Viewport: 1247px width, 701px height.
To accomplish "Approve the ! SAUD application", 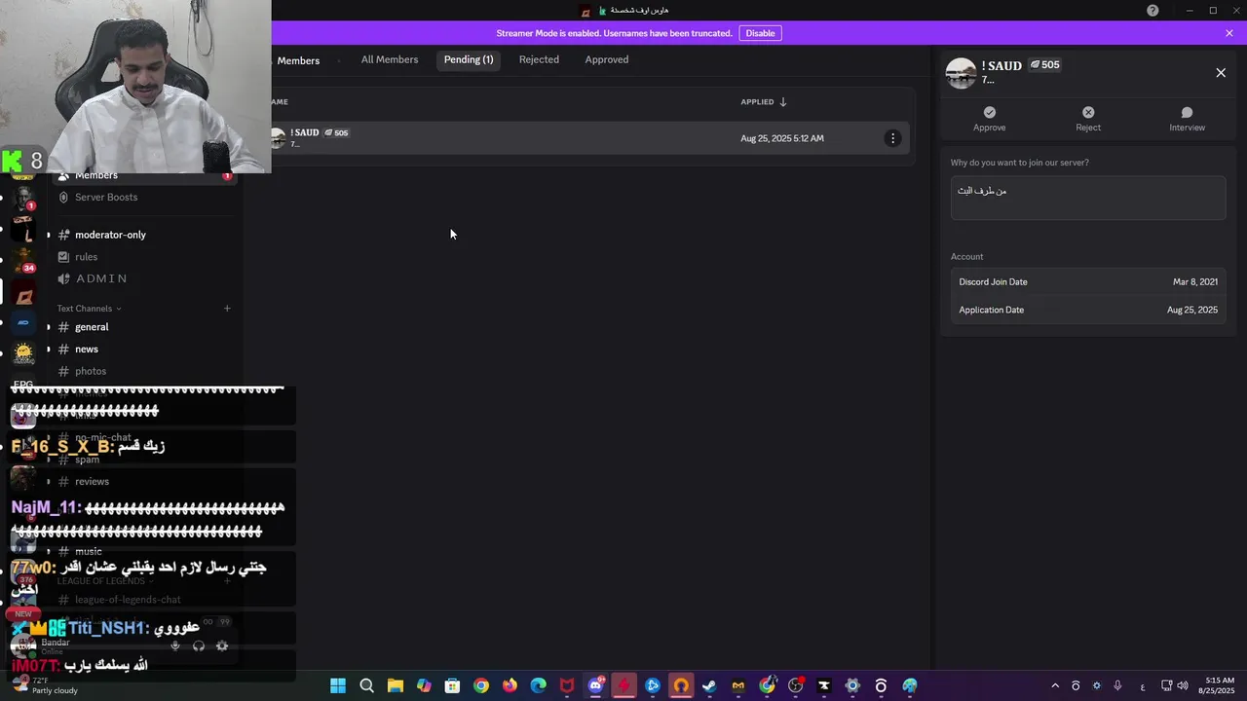I will pos(989,119).
